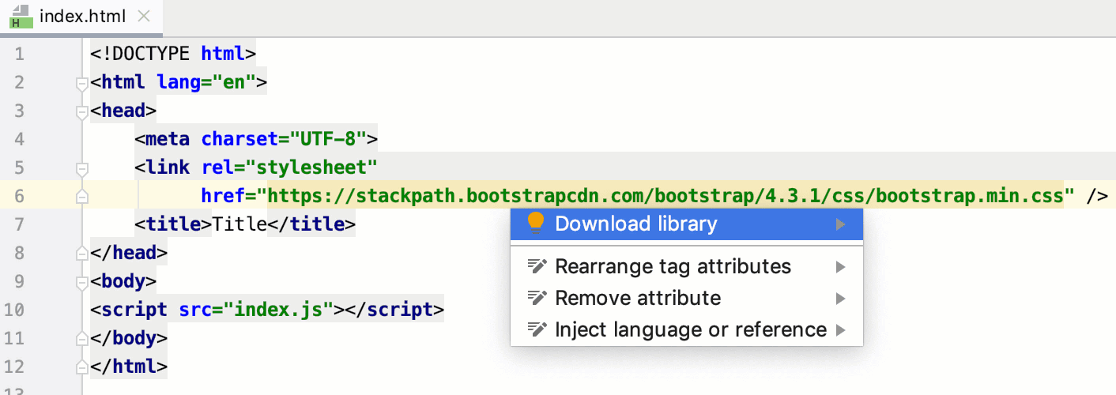Click the HTML file icon in the index.html tab
1116x395 pixels.
tap(21, 17)
